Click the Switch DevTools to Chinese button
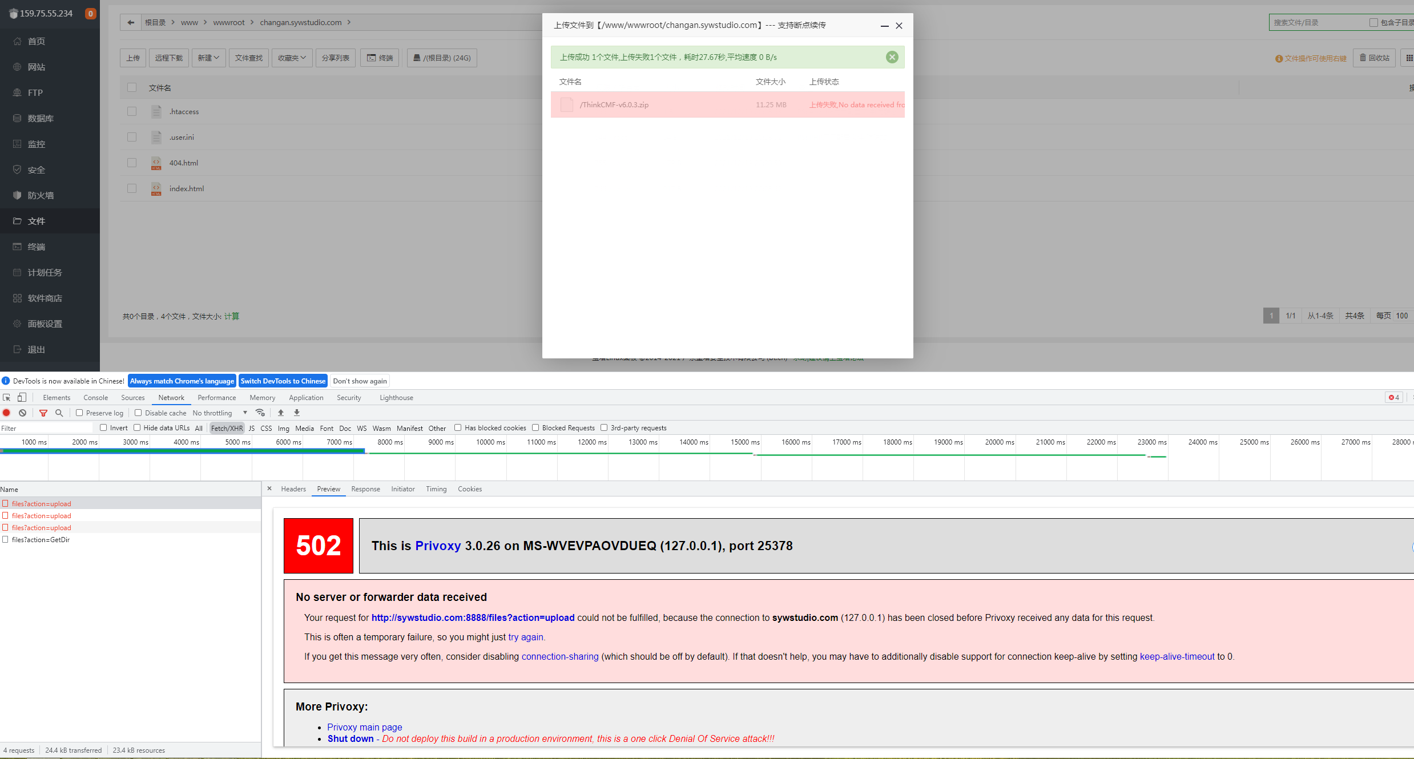 click(283, 381)
